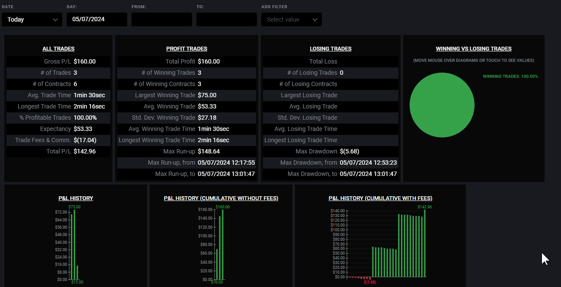This screenshot has height=287, width=561.
Task: Click the Total P/L $142.96 row
Action: coord(58,151)
